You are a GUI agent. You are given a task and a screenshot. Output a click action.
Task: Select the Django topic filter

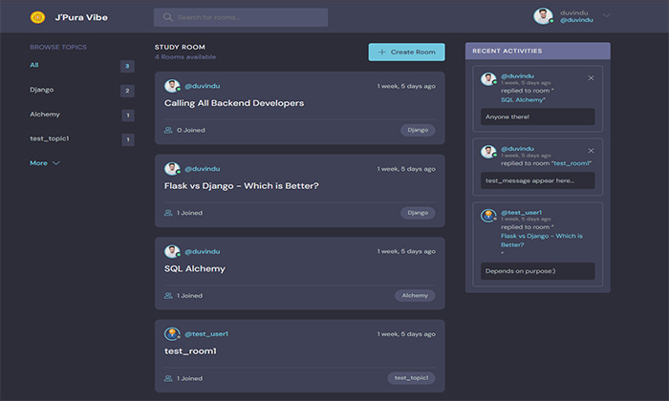[x=42, y=90]
